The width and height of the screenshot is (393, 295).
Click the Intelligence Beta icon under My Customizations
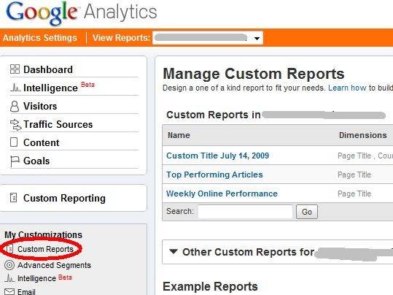click(9, 278)
